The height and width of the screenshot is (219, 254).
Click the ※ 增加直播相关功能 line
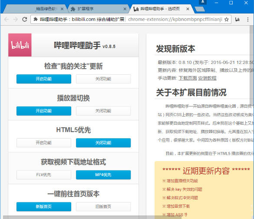tap(180, 181)
